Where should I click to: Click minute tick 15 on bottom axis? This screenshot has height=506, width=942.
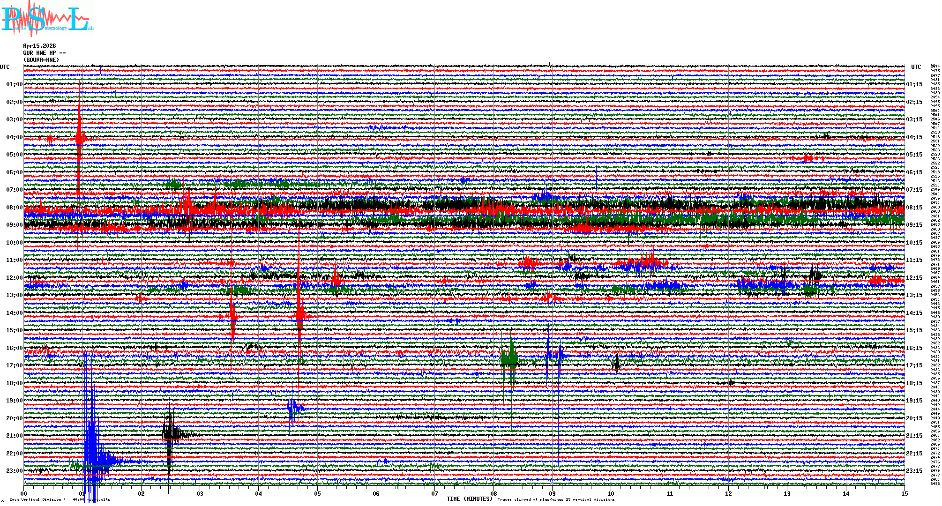coord(904,493)
